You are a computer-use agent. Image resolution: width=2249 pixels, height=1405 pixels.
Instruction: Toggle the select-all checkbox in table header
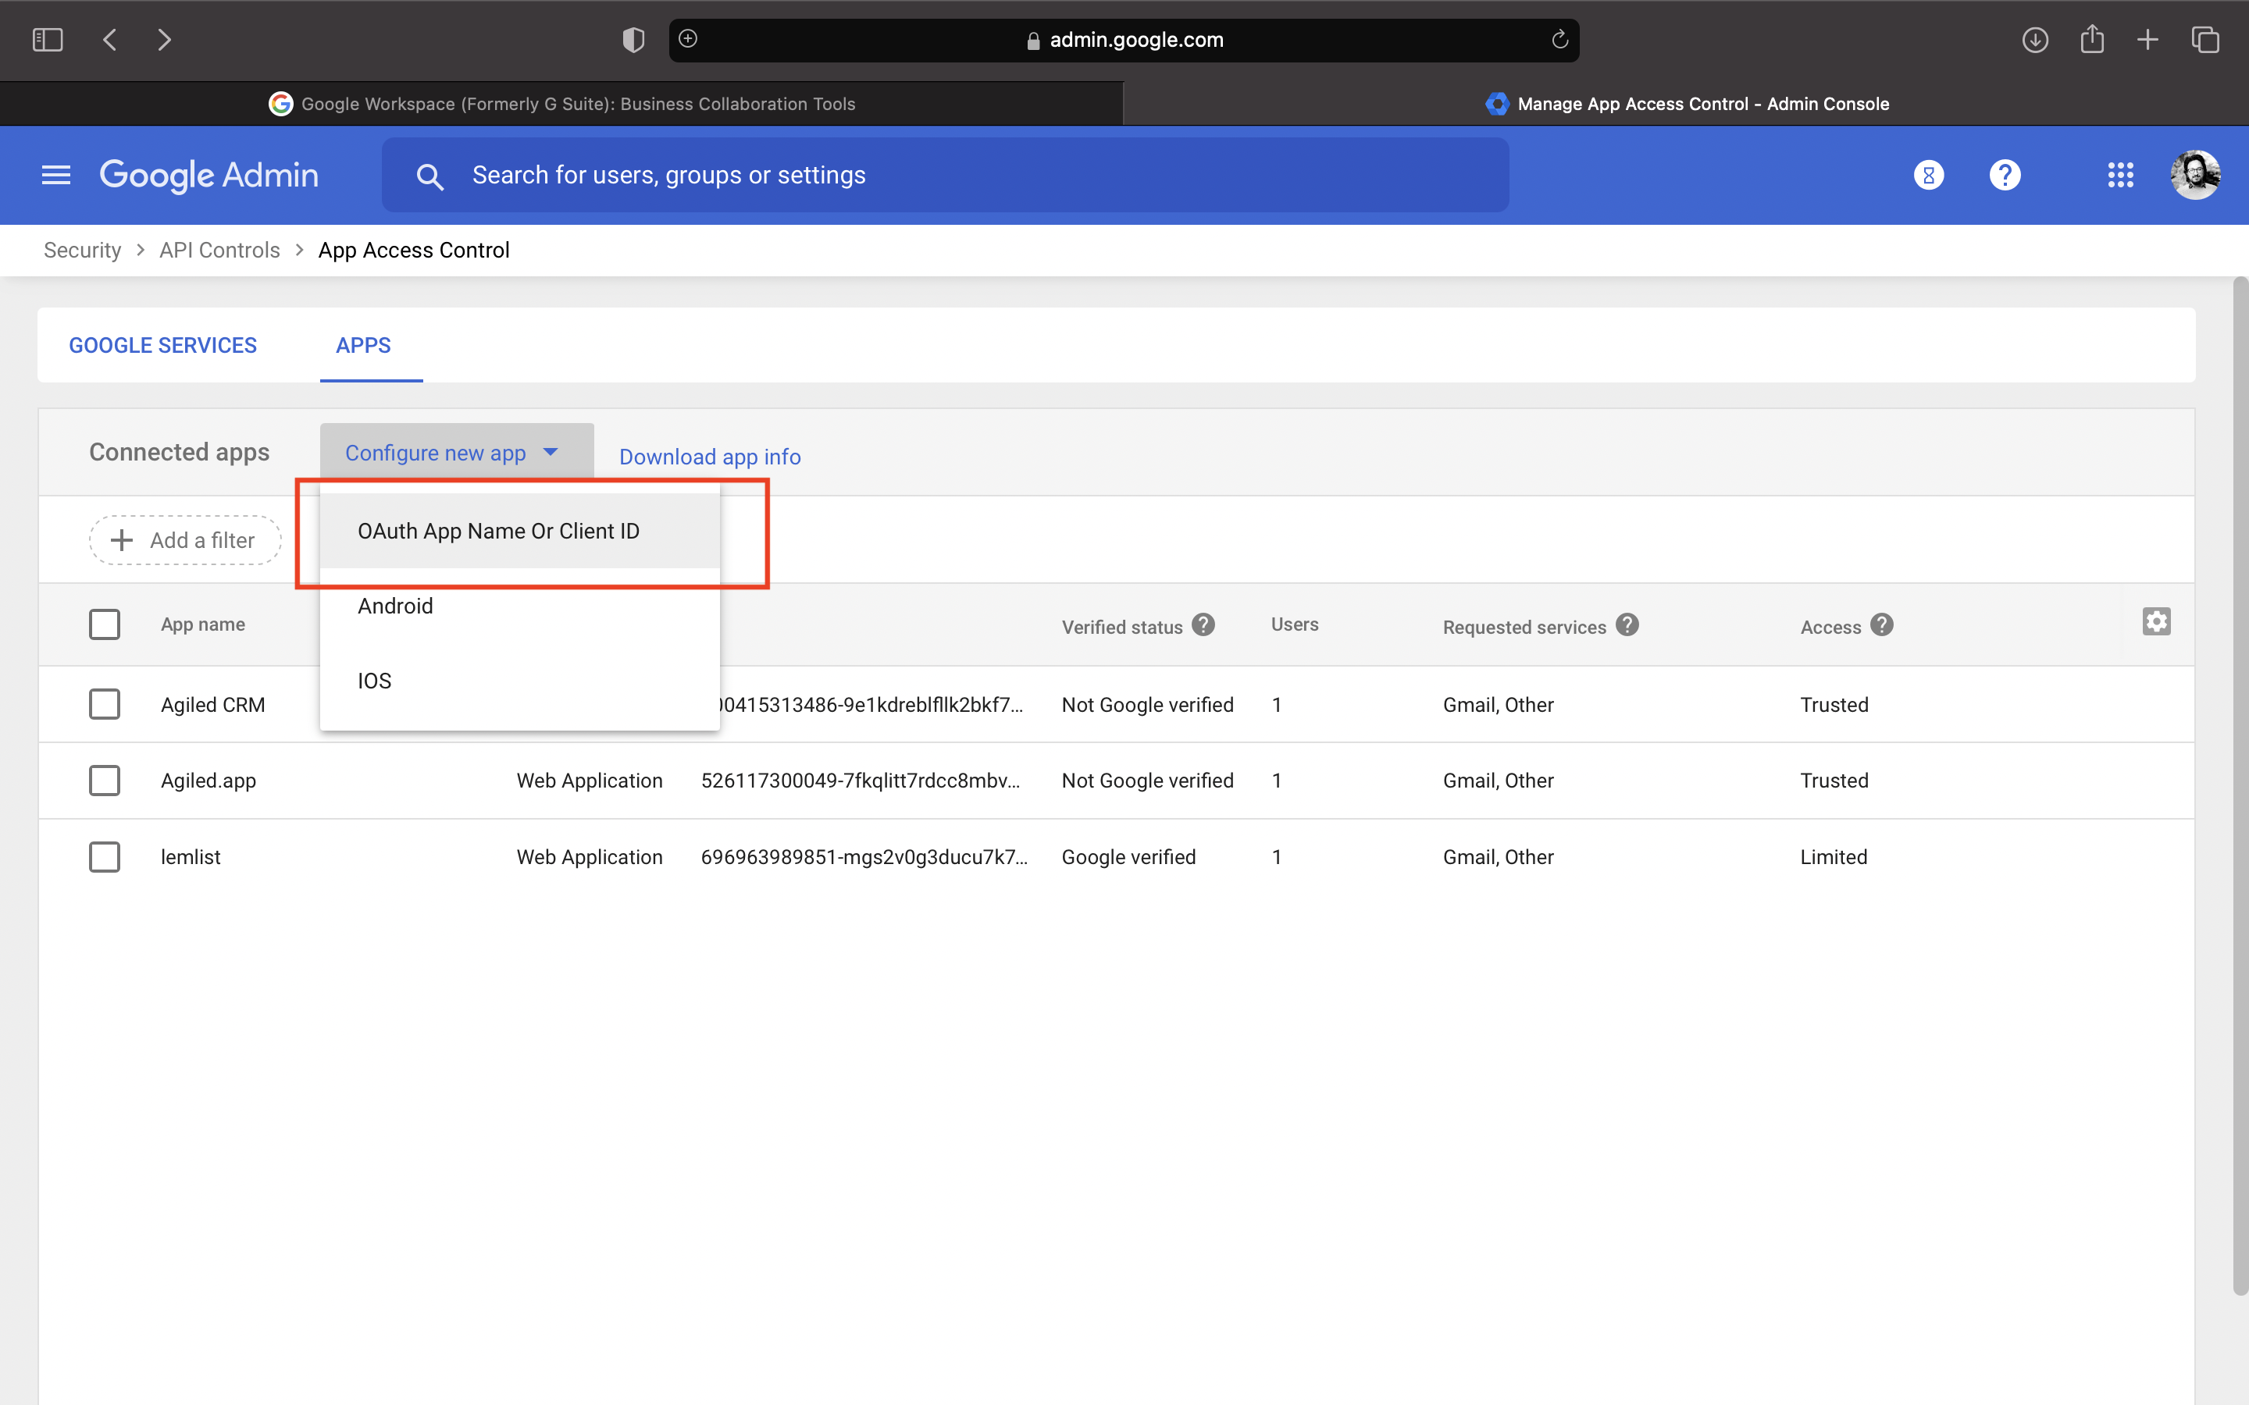click(x=104, y=624)
